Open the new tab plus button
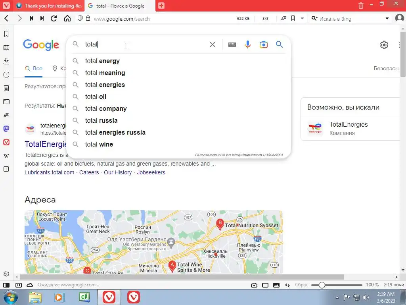Image resolution: width=406 pixels, height=305 pixels. 161,6
